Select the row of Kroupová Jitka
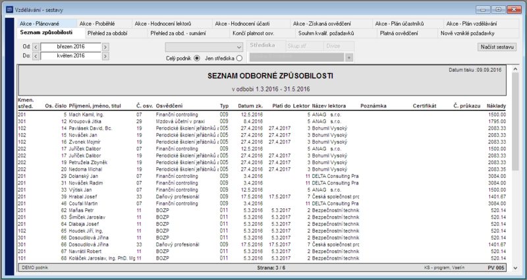Image resolution: width=527 pixels, height=280 pixels. coord(262,121)
